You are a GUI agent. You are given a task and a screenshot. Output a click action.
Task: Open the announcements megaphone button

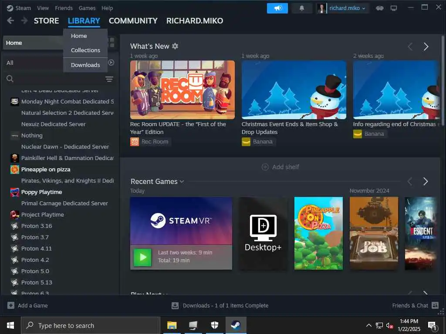277,8
